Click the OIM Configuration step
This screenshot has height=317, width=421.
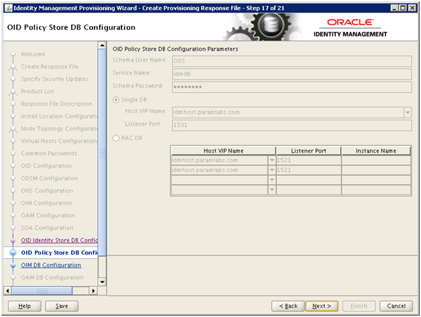[46, 203]
